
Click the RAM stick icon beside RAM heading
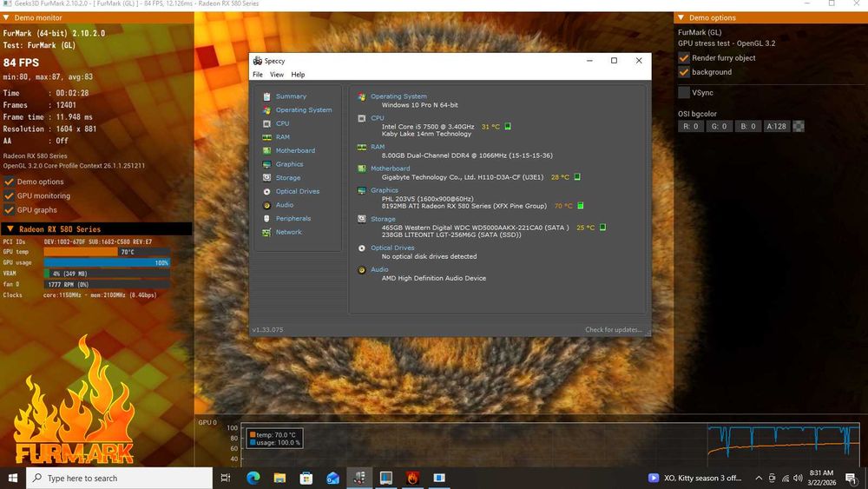tap(361, 147)
